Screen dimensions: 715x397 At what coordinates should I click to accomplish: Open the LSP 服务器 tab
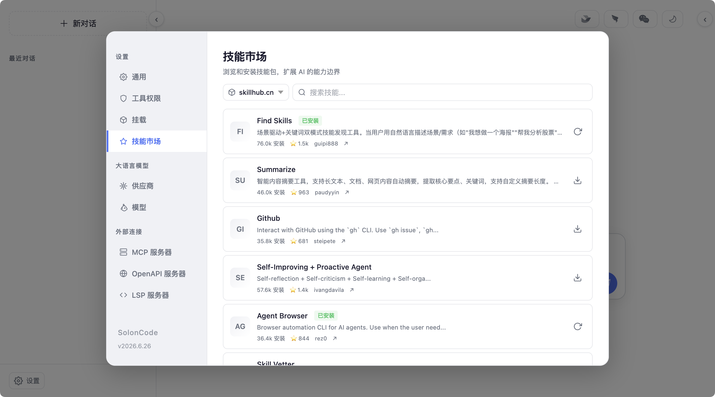pyautogui.click(x=157, y=295)
